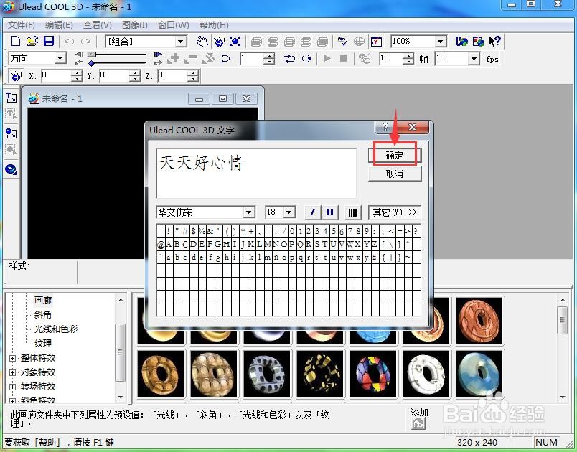Select the Move object hand tool

(x=202, y=41)
